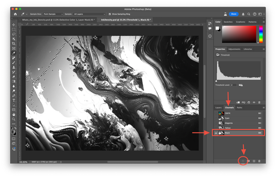Show the Cyan channel visibility

click(216, 118)
